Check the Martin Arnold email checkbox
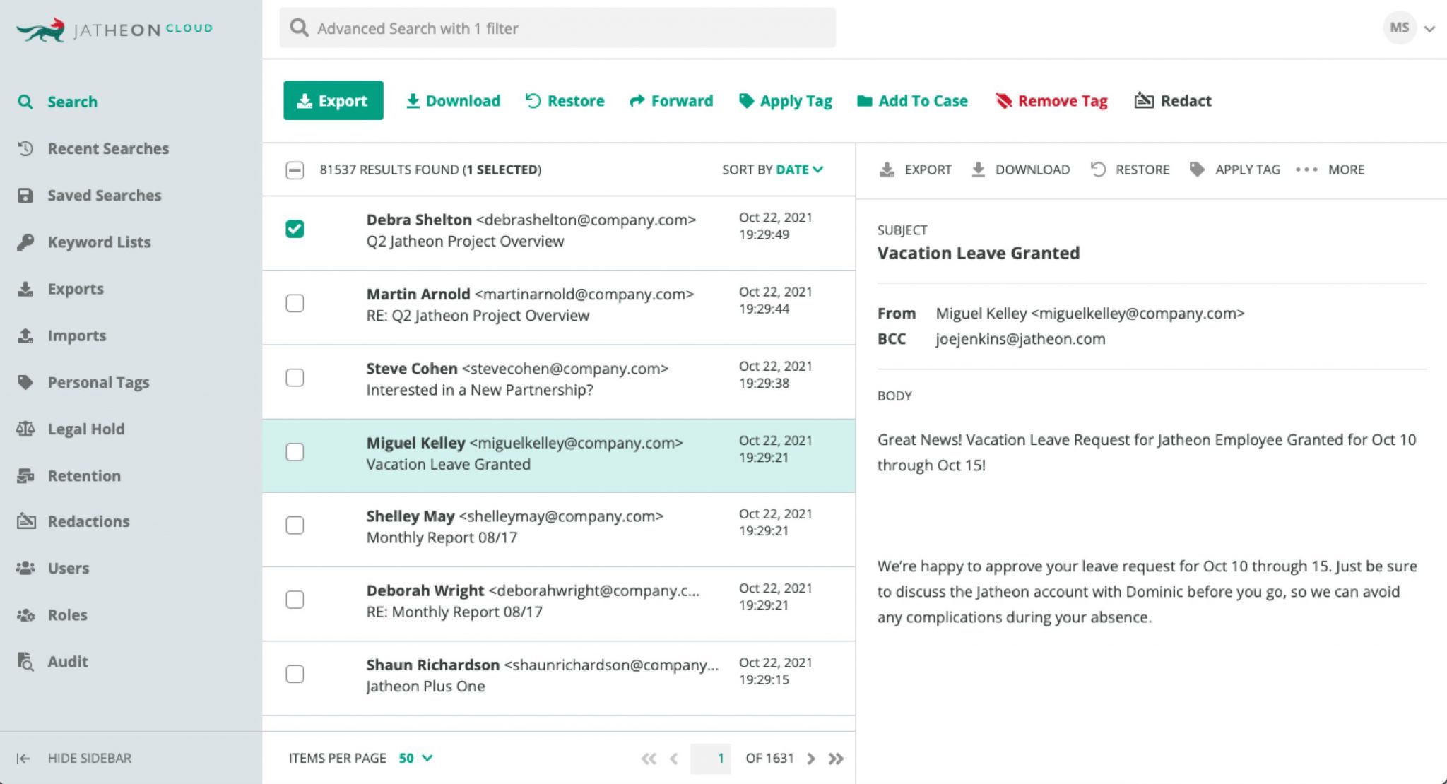Image resolution: width=1447 pixels, height=784 pixels. tap(295, 303)
